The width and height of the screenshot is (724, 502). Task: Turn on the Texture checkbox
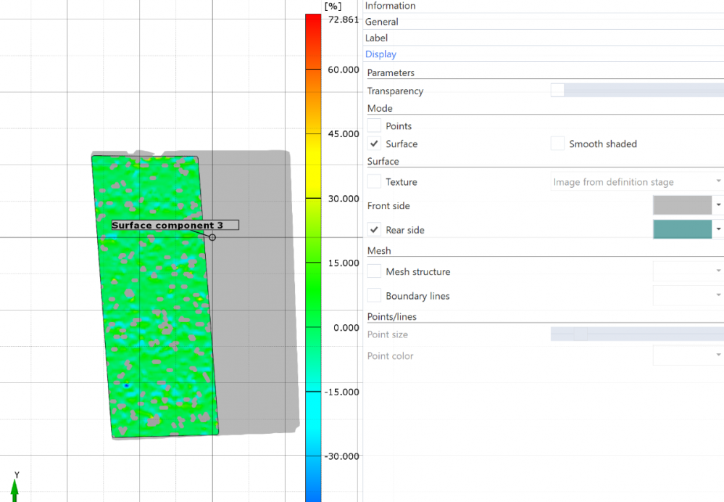(x=374, y=181)
